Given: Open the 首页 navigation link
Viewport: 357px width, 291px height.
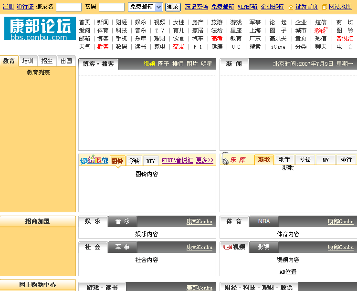Looking at the screenshot, I should 84,22.
